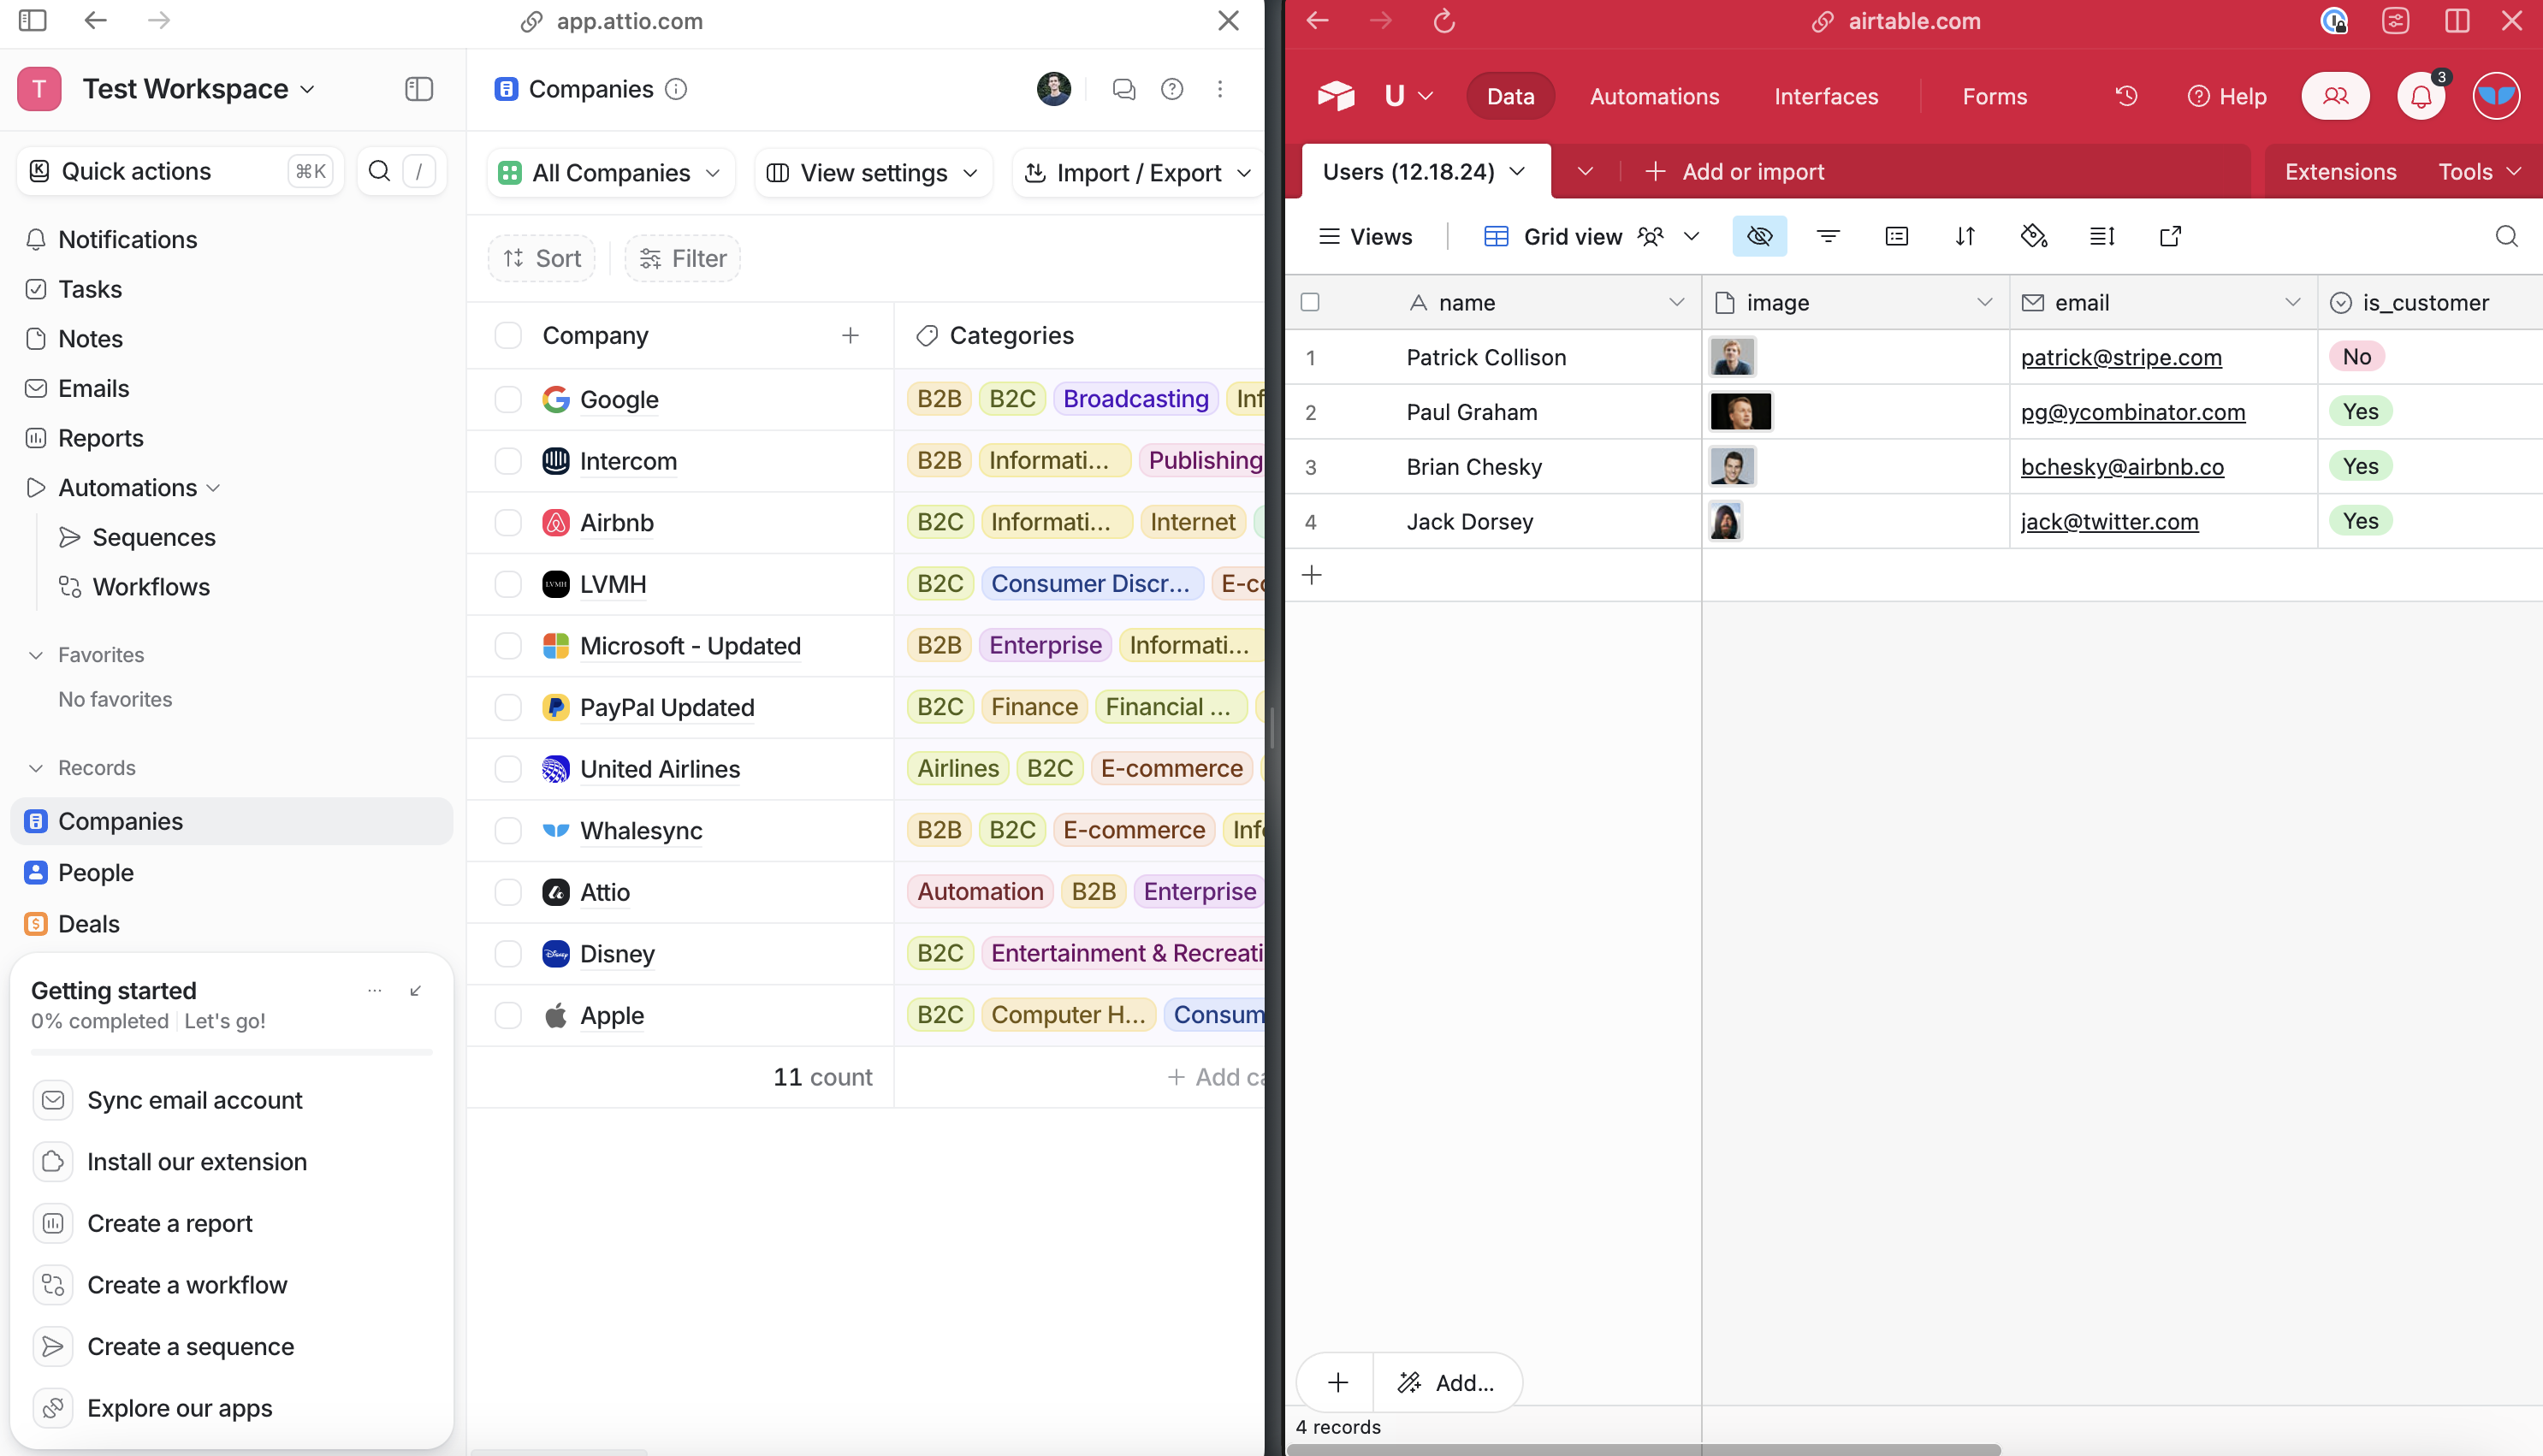Click the Airtable account avatar

coord(2497,96)
